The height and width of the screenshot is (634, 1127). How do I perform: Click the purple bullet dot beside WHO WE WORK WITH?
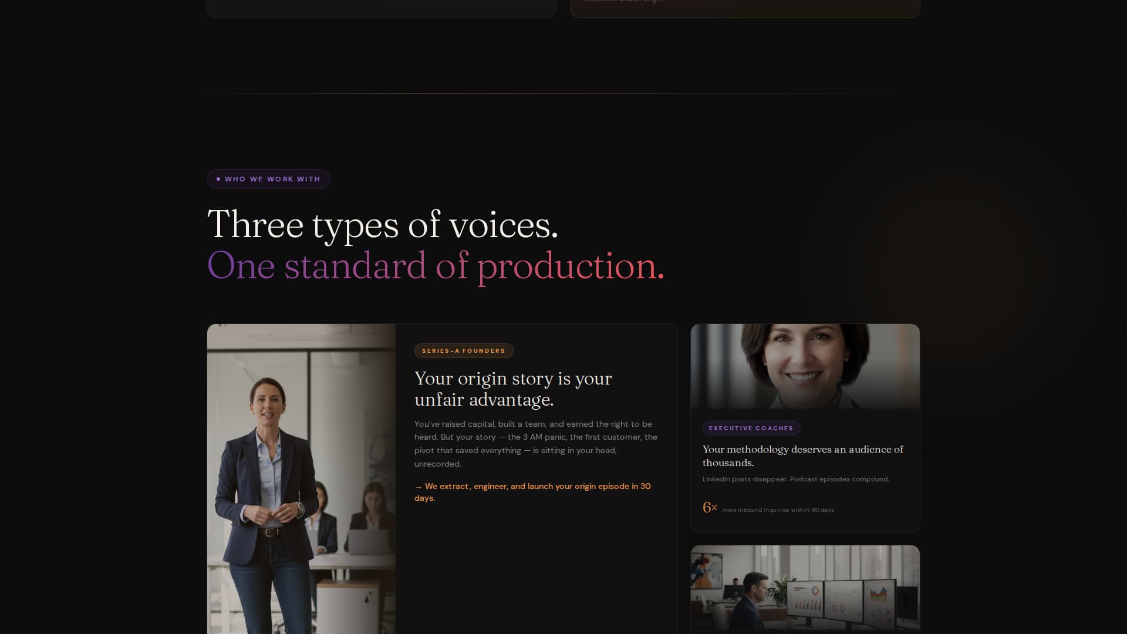tap(219, 178)
